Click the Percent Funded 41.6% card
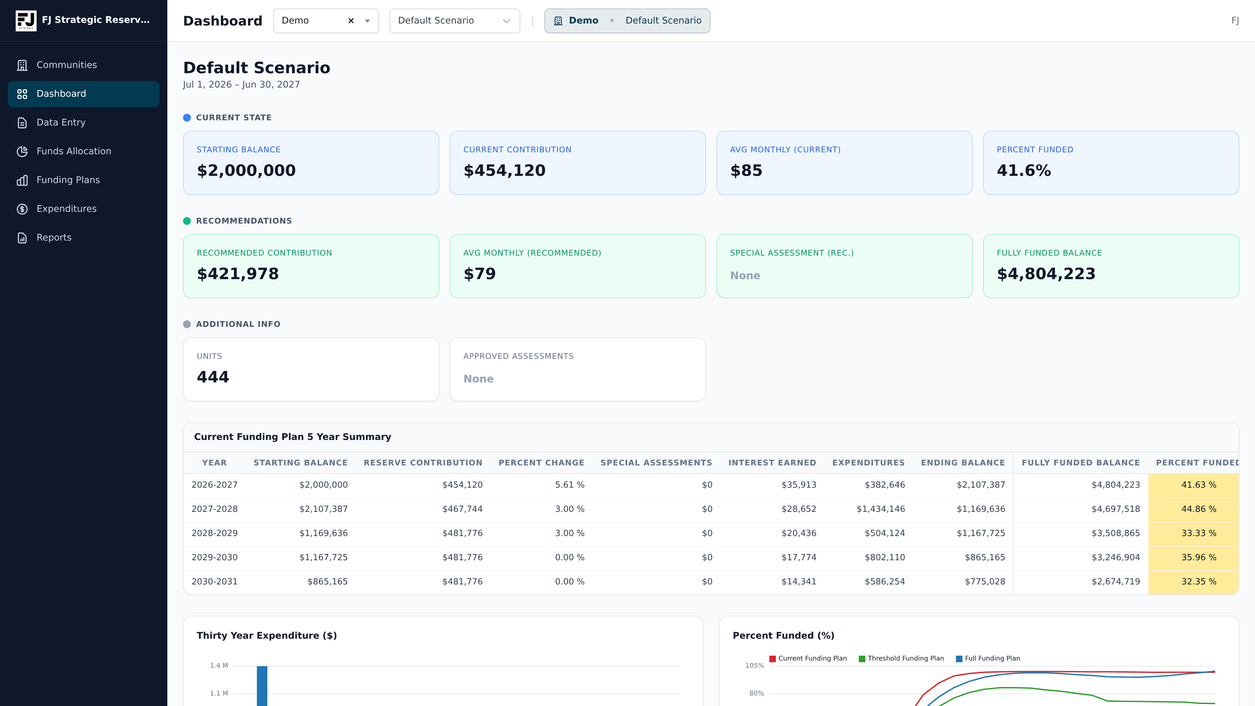This screenshot has height=706, width=1255. (1111, 163)
